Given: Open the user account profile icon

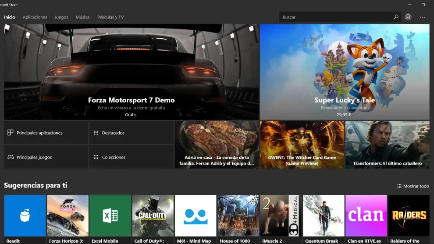Looking at the screenshot, I should tap(408, 17).
